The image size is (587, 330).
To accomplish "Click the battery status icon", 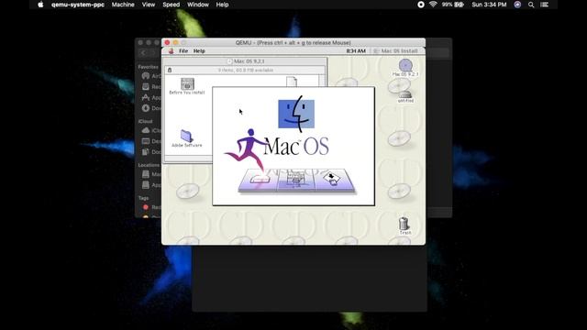I will coord(459,5).
